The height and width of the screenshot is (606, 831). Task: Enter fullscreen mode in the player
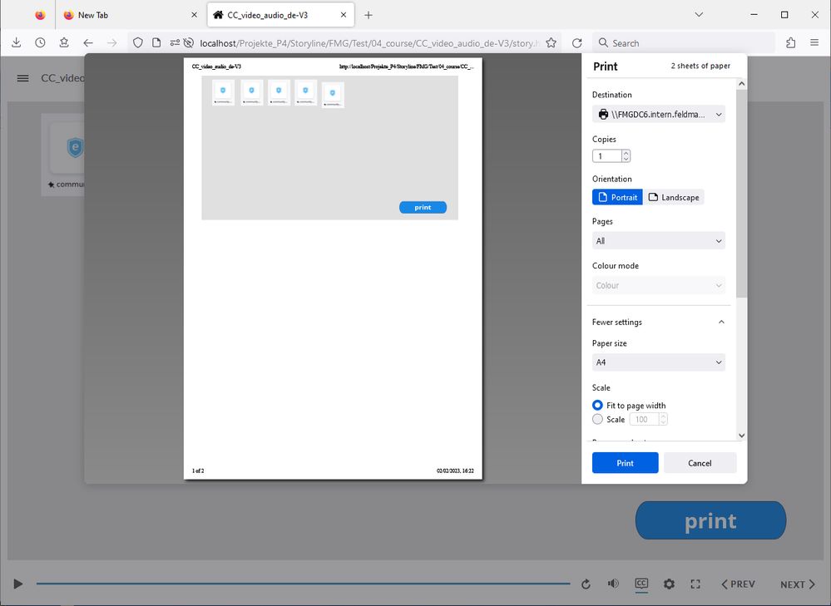coord(696,584)
